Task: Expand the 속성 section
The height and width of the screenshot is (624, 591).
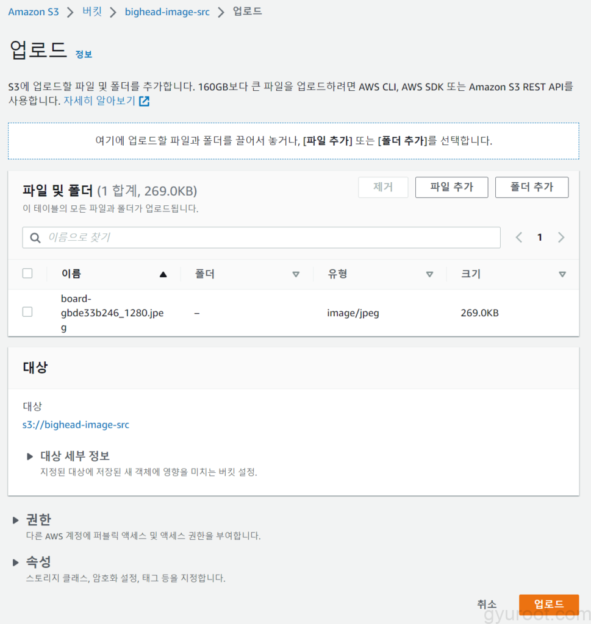Action: (x=16, y=562)
